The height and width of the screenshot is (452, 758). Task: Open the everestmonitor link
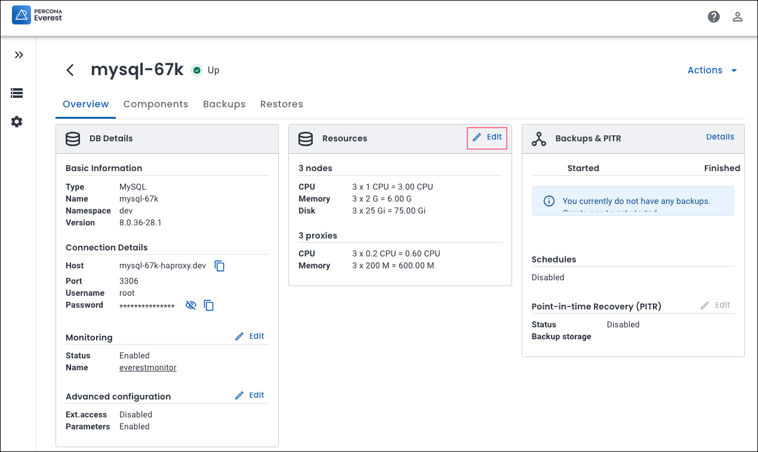[x=148, y=368]
